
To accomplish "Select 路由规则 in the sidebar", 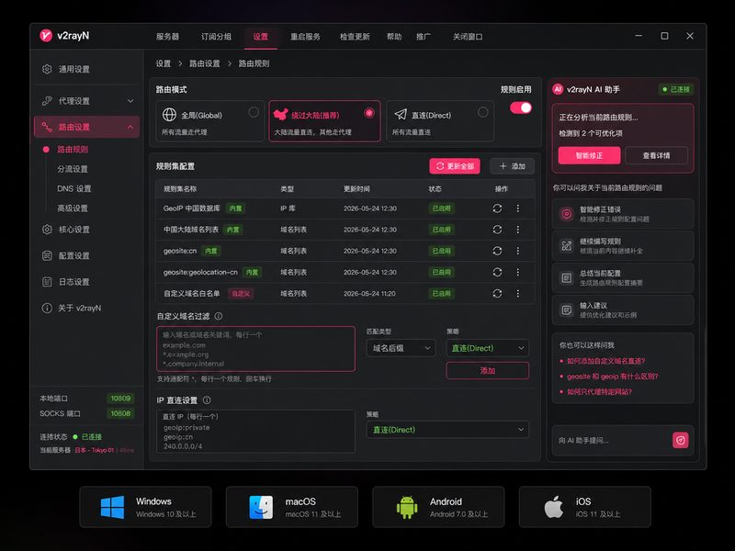I will click(x=73, y=150).
